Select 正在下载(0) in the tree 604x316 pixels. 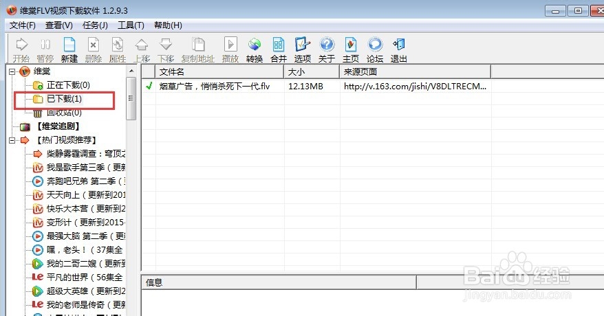point(68,85)
